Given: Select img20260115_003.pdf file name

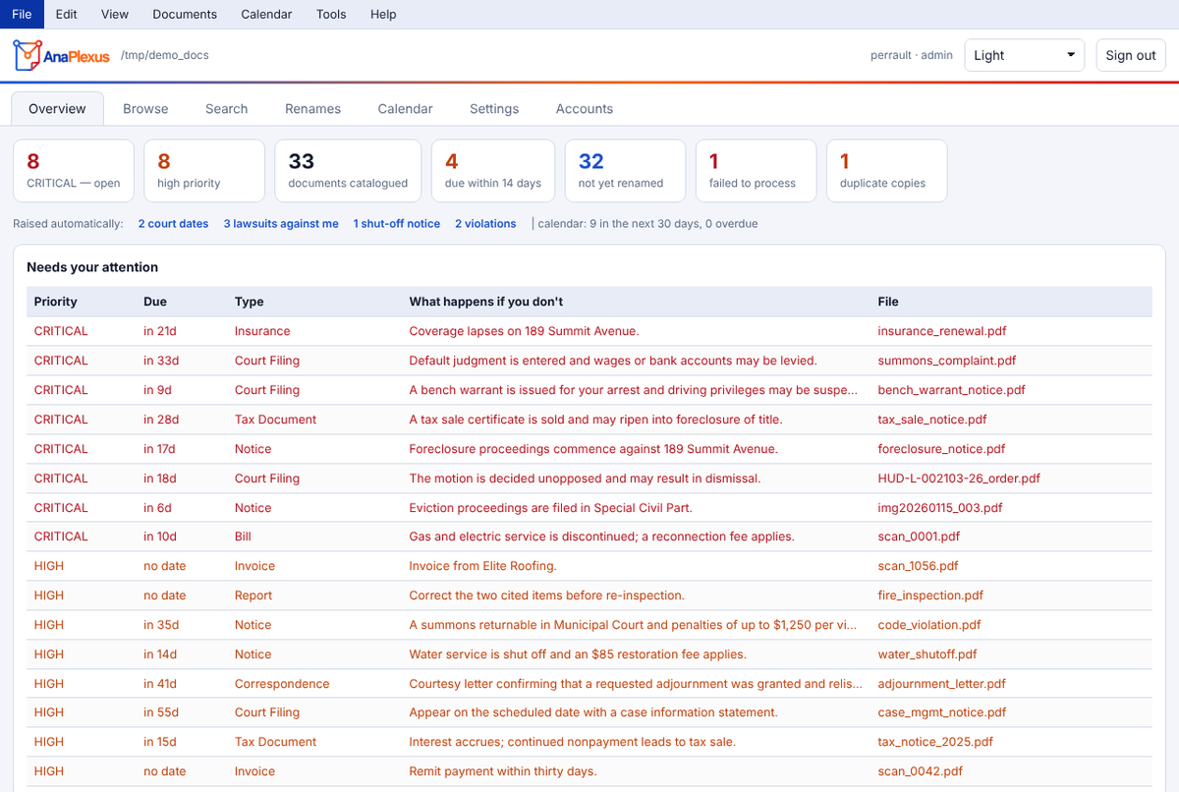Looking at the screenshot, I should (940, 508).
